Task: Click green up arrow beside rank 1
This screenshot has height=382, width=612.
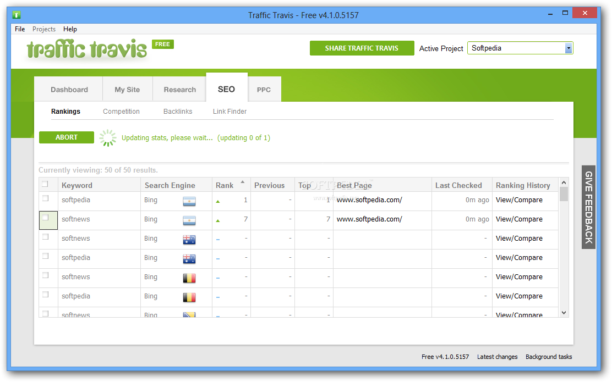Action: coord(218,202)
